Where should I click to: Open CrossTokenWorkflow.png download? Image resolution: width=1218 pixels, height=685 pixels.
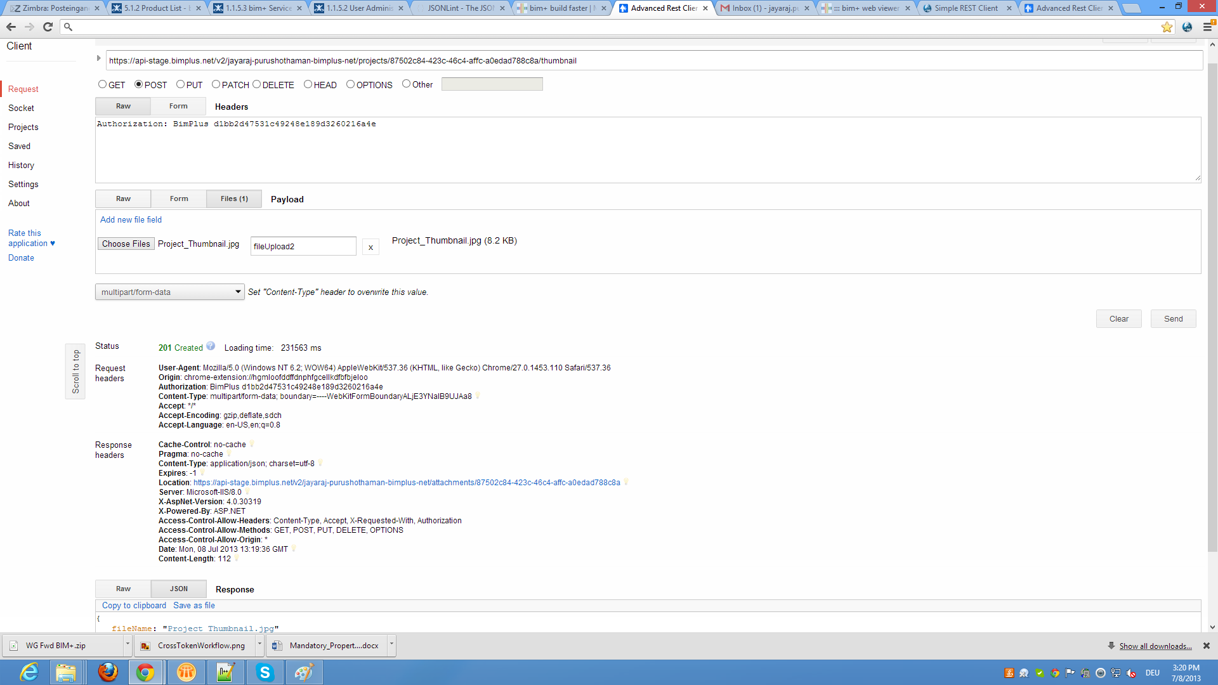[x=195, y=646]
